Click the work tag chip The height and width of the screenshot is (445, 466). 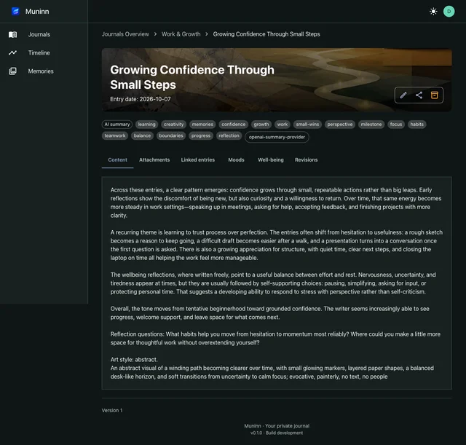283,125
